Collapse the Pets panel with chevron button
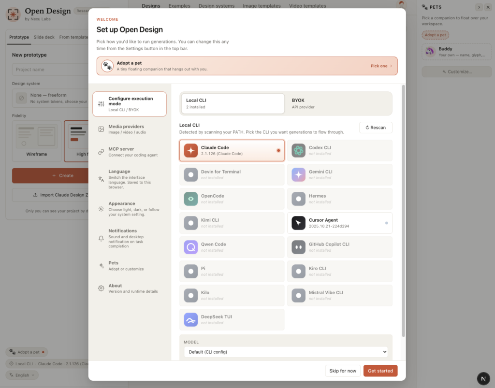 (479, 7)
